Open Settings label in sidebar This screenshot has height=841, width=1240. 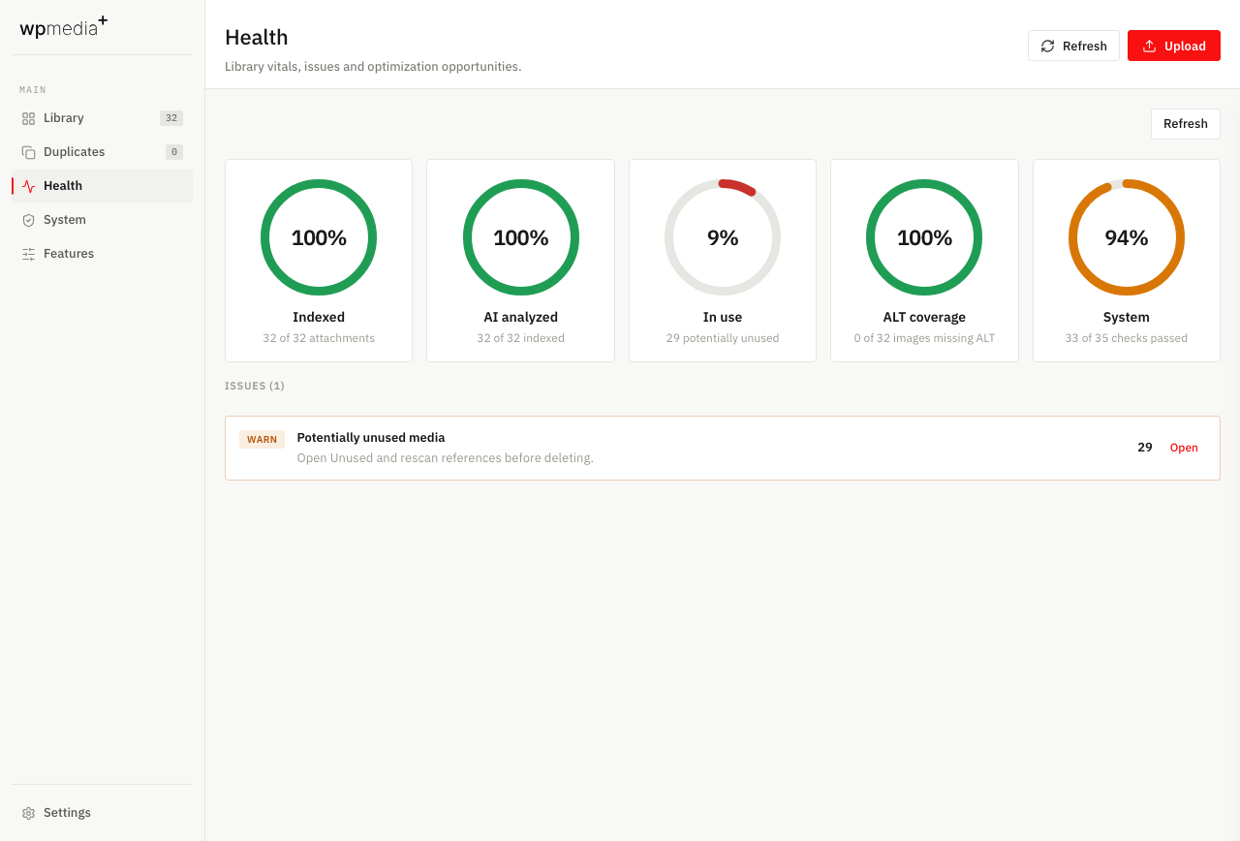(67, 813)
